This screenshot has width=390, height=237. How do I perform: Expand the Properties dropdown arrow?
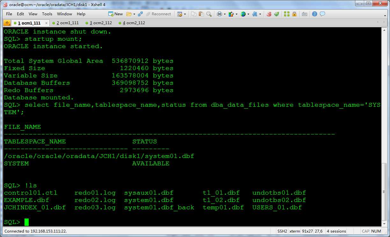(x=185, y=14)
